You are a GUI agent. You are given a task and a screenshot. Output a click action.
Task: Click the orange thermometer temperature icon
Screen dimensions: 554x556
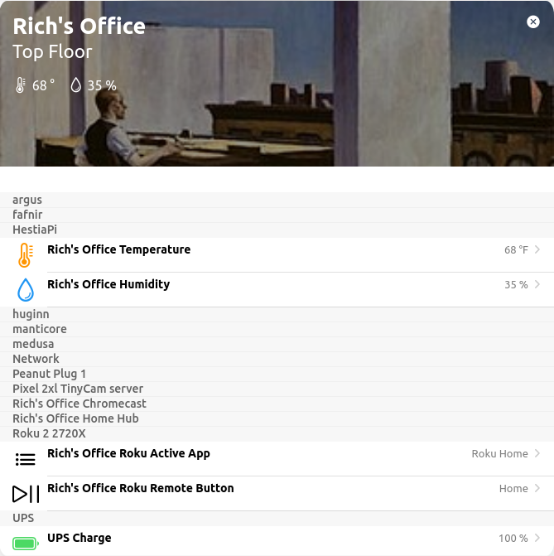pos(25,255)
